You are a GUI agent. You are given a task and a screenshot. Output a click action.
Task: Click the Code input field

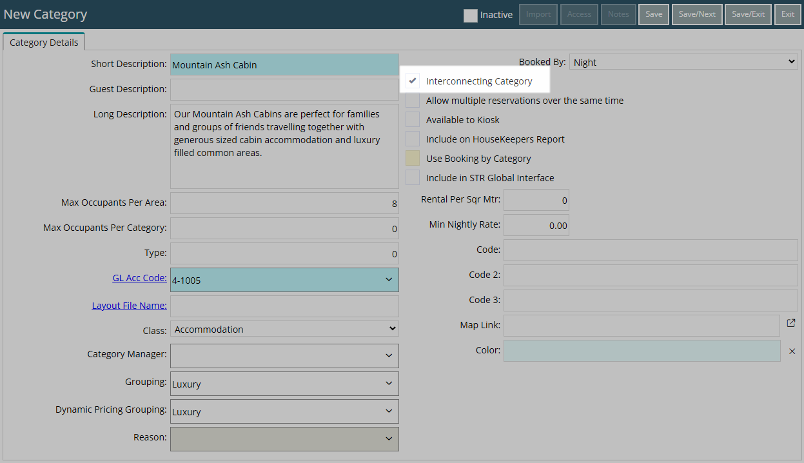[651, 250]
